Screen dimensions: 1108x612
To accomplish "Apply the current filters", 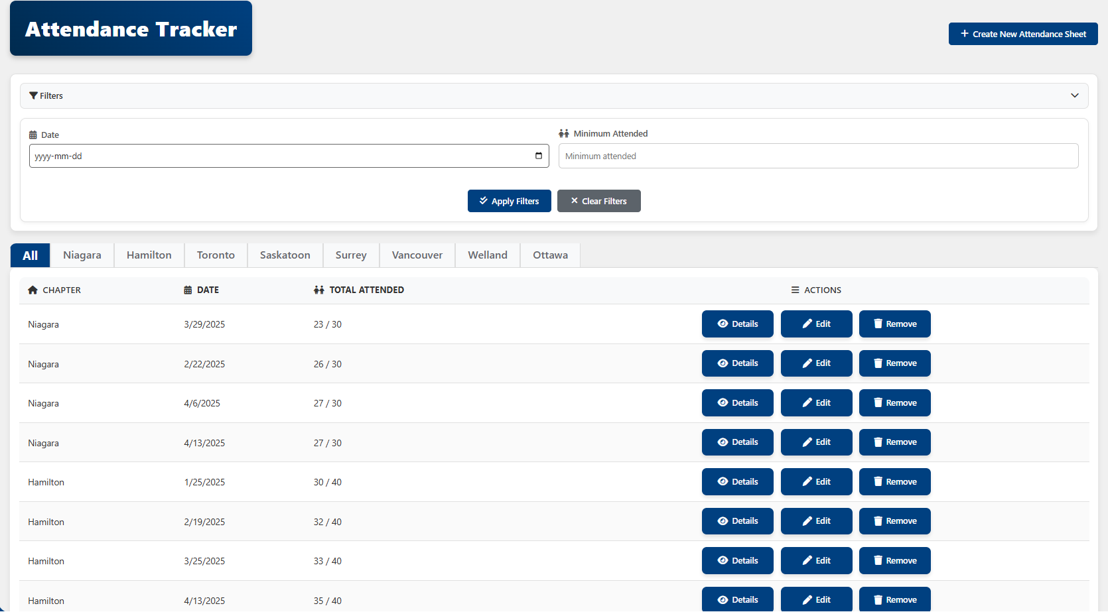I will pos(509,201).
